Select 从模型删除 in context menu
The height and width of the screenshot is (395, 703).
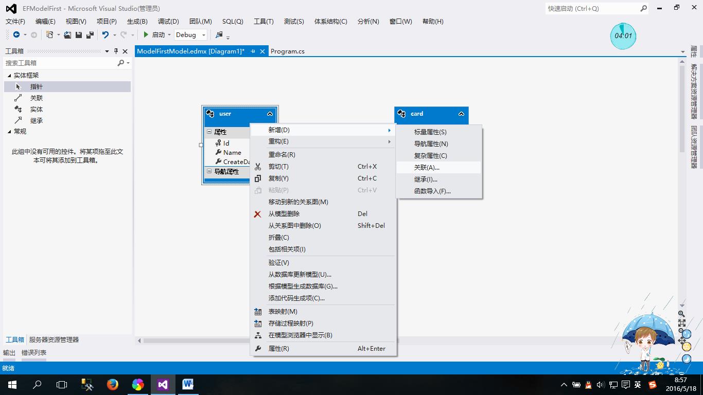pos(323,213)
